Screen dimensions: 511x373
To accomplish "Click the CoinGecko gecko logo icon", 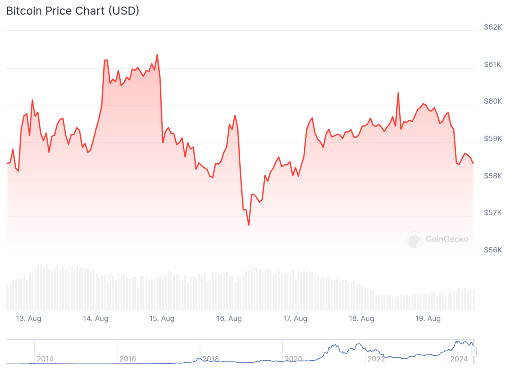I will click(x=414, y=239).
